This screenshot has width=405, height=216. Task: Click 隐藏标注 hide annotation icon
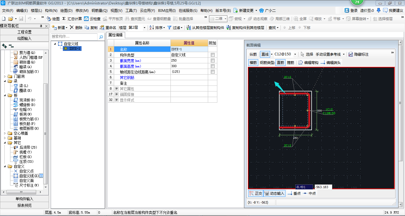click(351, 54)
